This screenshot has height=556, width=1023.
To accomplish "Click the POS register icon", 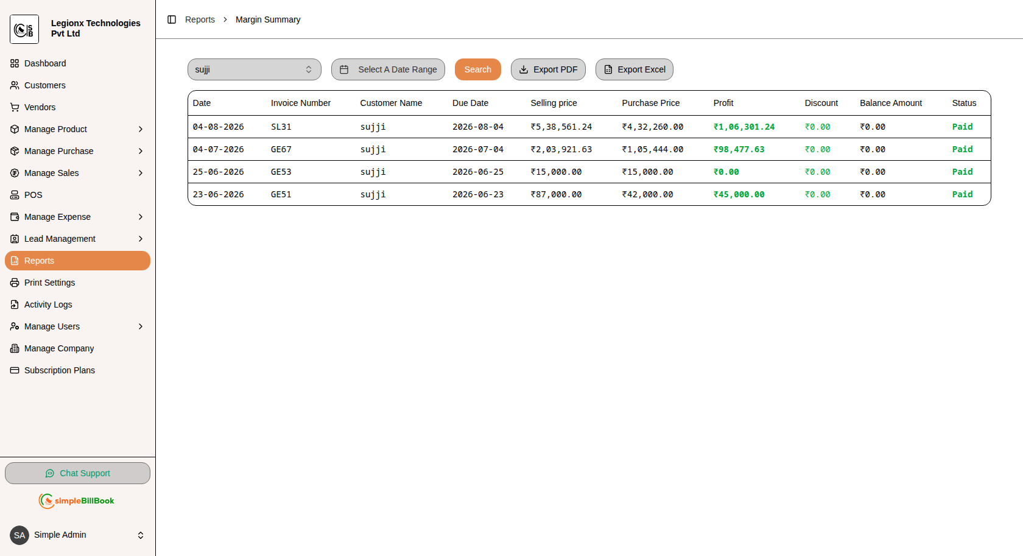I will pyautogui.click(x=15, y=195).
